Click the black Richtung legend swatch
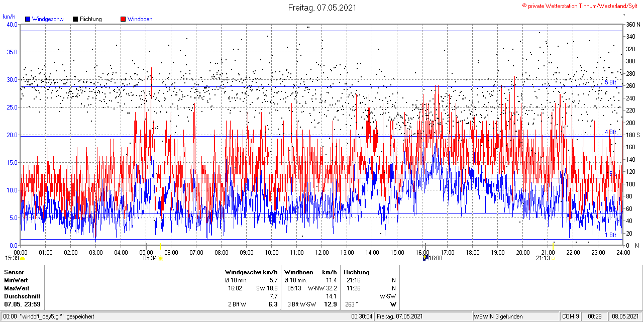 pos(75,19)
